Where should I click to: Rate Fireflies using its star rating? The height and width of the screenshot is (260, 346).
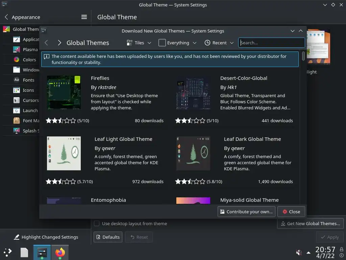(61, 121)
